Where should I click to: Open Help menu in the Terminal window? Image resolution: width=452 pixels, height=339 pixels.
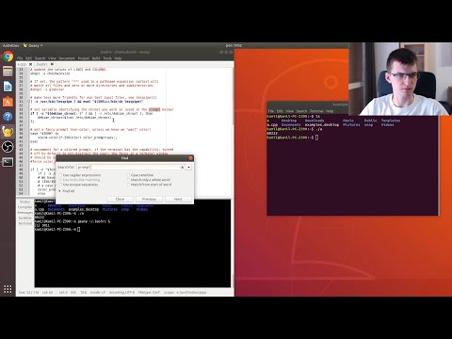point(330,111)
